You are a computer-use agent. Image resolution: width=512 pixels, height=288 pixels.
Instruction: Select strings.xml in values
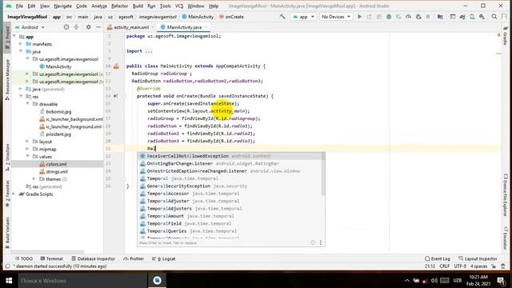(57, 172)
